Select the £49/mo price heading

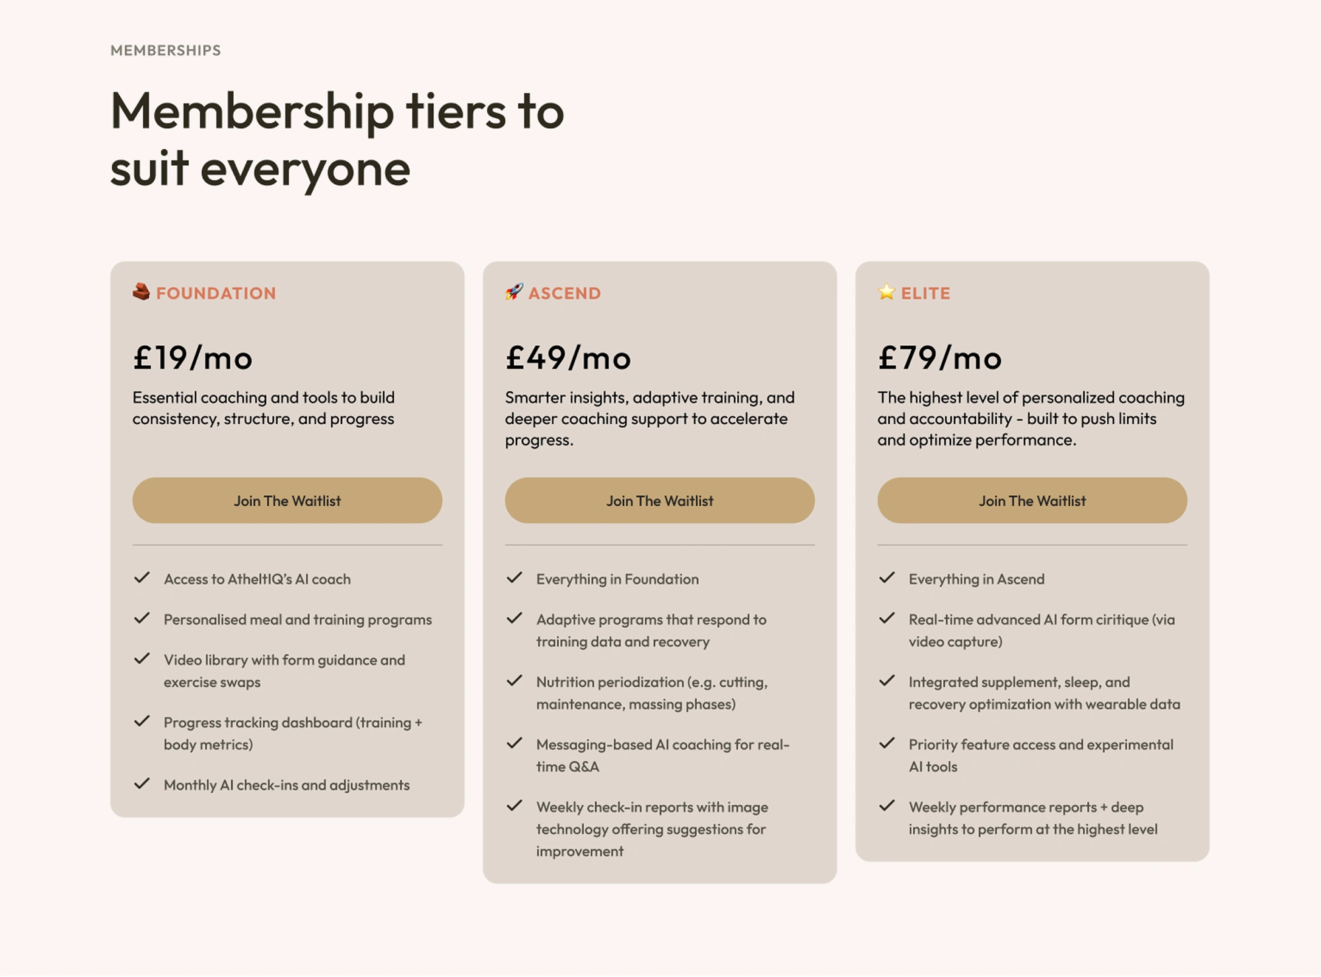tap(569, 358)
